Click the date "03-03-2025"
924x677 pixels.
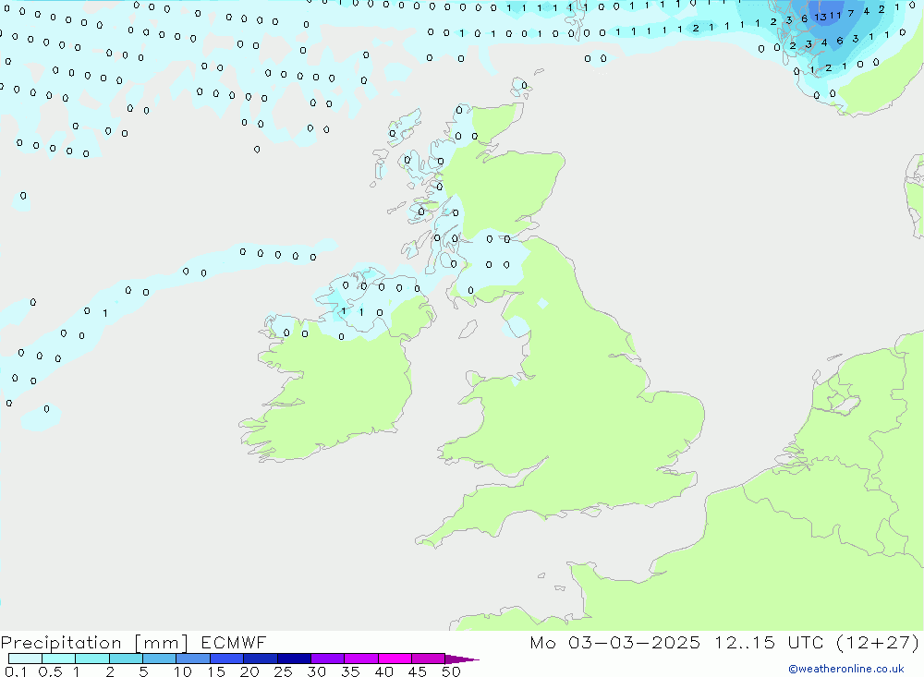pos(634,642)
